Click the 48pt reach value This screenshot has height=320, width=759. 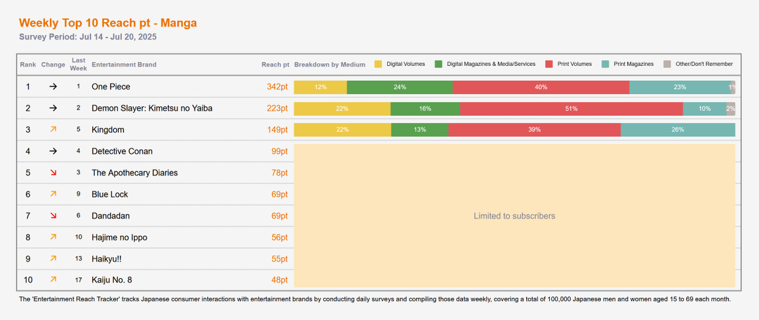280,280
